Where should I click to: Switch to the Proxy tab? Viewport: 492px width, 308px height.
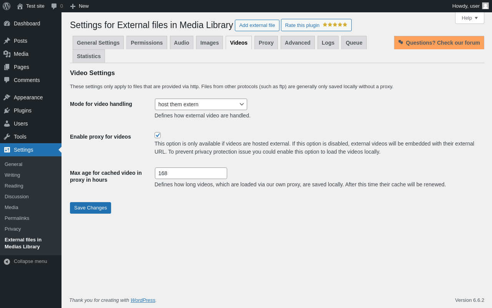[x=266, y=43]
